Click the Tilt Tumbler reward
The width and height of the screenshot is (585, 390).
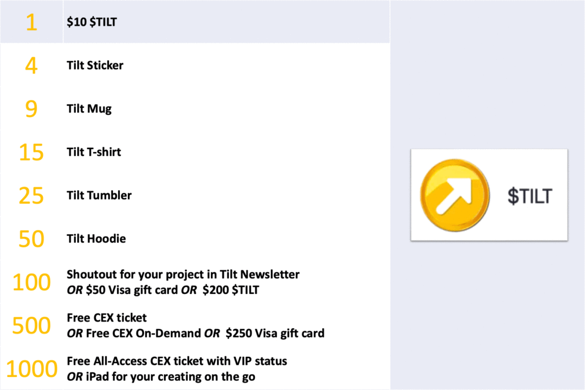pos(99,195)
